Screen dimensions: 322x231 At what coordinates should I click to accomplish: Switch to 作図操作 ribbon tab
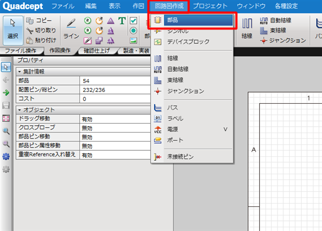[x=60, y=50]
